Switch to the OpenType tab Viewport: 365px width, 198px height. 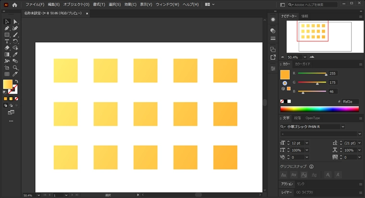pyautogui.click(x=313, y=118)
